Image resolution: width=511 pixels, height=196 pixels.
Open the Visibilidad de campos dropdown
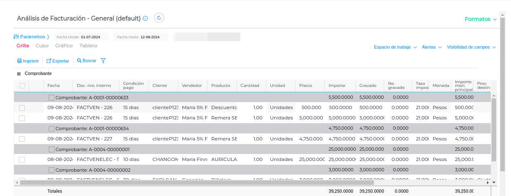[471, 47]
